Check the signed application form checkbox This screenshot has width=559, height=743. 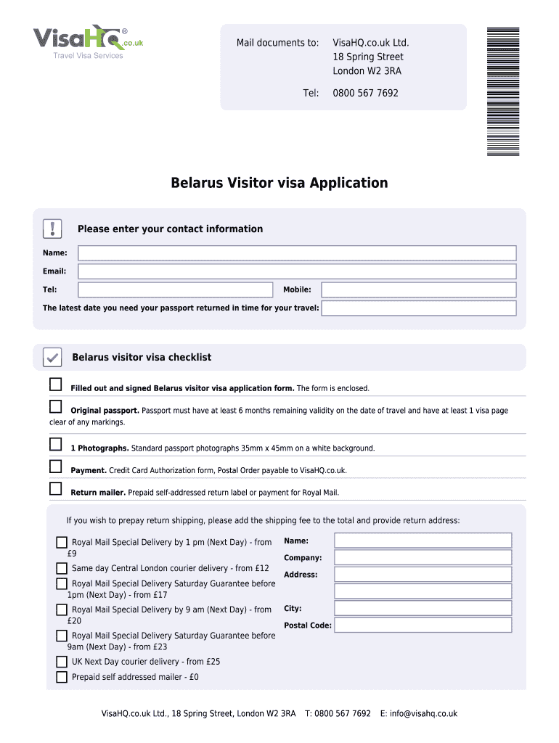pyautogui.click(x=56, y=384)
